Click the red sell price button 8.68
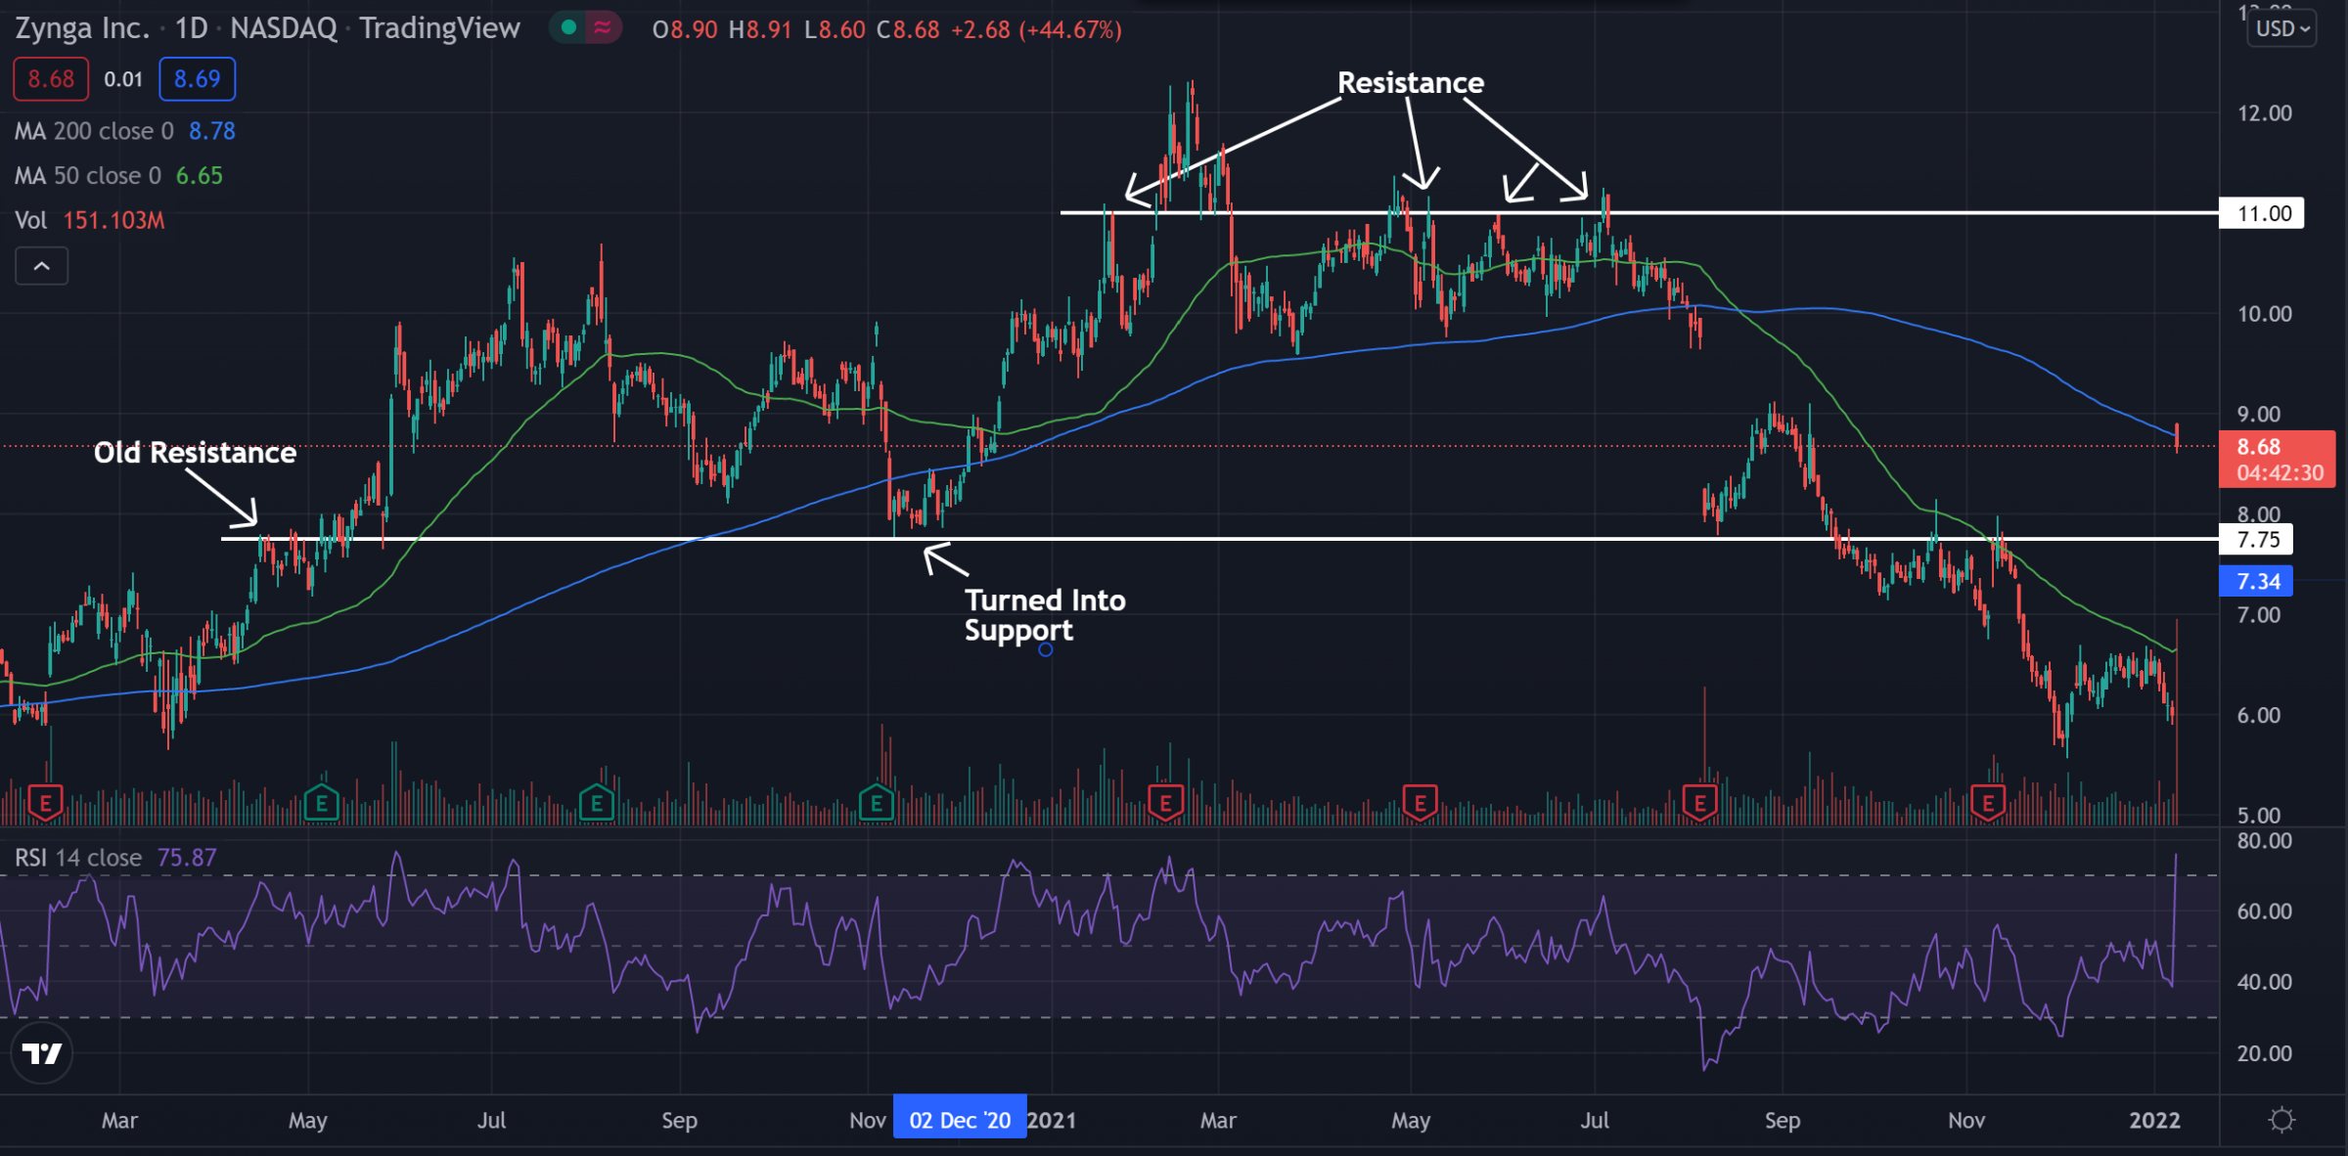 click(51, 79)
